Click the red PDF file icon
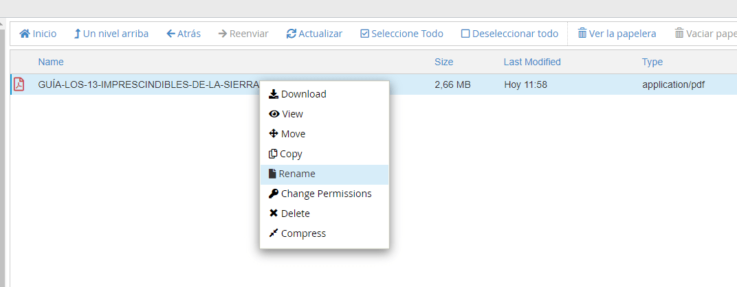 pyautogui.click(x=19, y=84)
